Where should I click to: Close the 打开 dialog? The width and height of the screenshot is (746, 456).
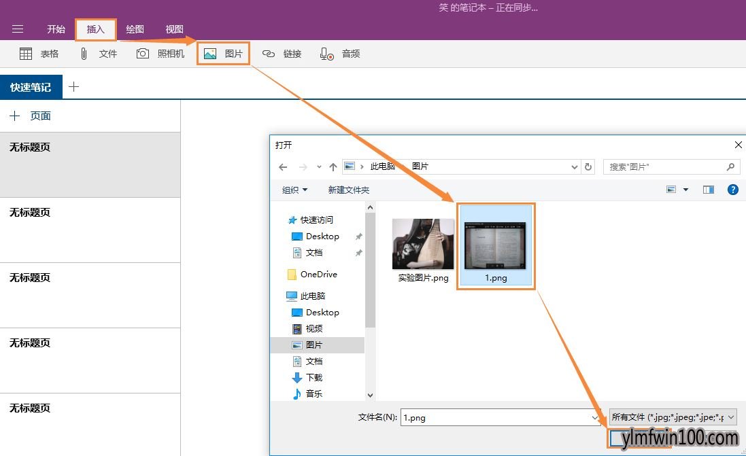click(738, 145)
